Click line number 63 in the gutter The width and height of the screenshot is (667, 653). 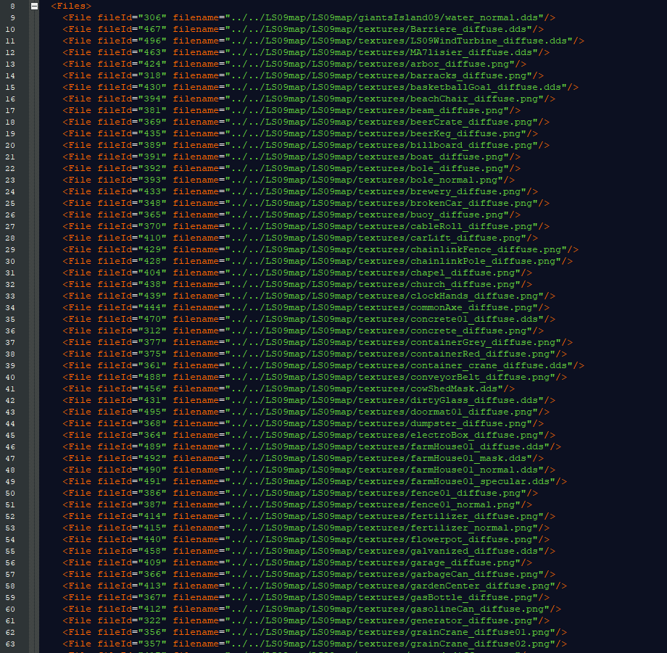(x=11, y=644)
